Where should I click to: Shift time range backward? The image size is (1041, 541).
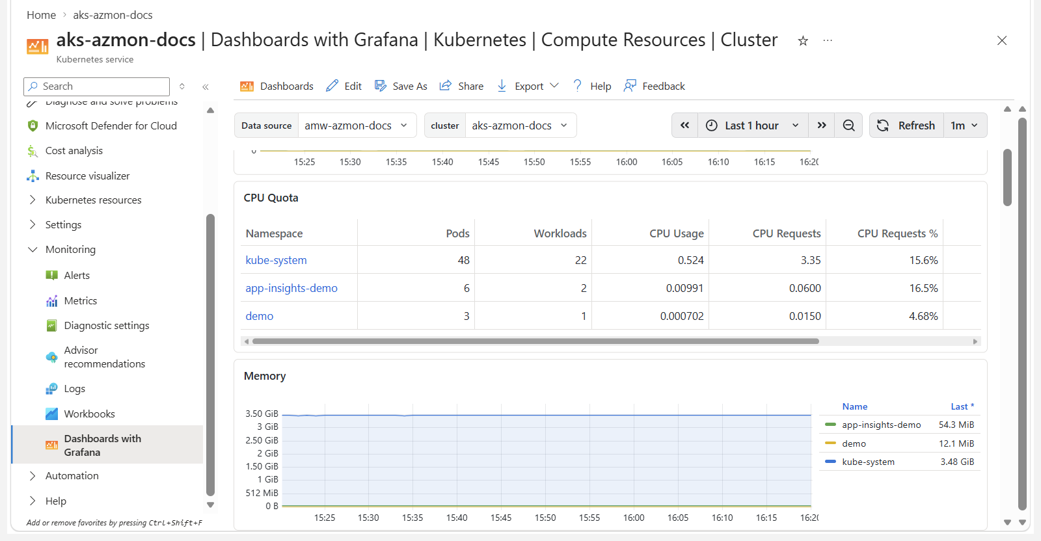[684, 125]
